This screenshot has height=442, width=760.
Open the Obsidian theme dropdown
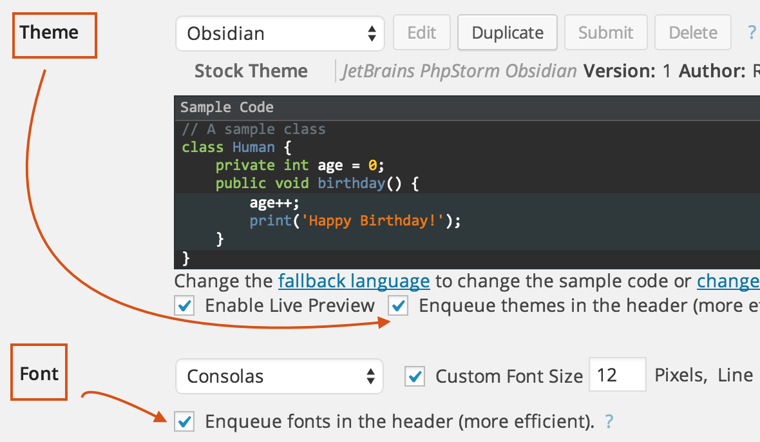pos(280,33)
